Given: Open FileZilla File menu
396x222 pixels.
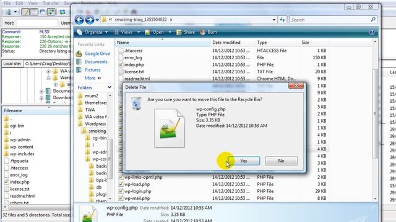Looking at the screenshot, I should 7,3.
